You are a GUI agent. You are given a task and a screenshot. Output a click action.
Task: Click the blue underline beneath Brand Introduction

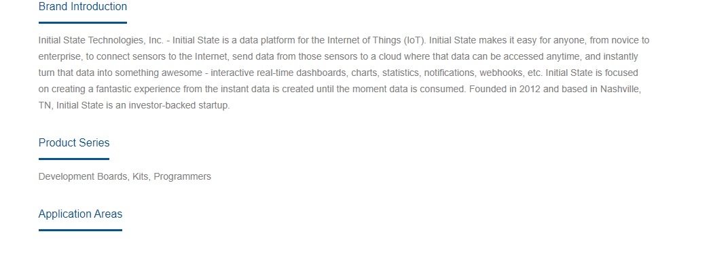(83, 22)
